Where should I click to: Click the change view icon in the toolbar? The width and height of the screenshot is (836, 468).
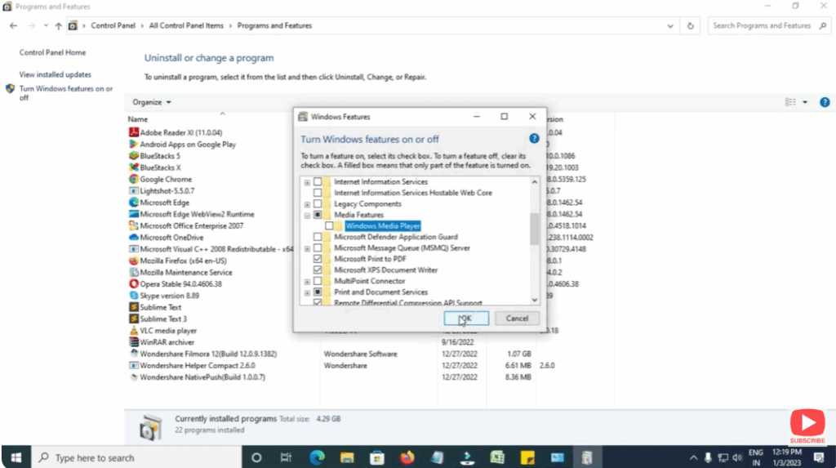tap(790, 102)
